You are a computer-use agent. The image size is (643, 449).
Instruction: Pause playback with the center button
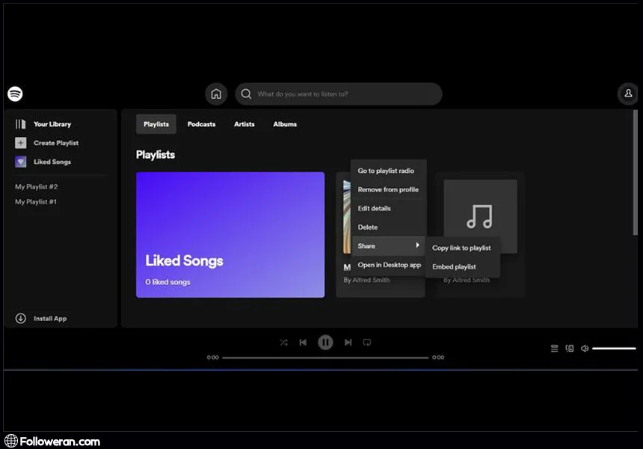(325, 342)
